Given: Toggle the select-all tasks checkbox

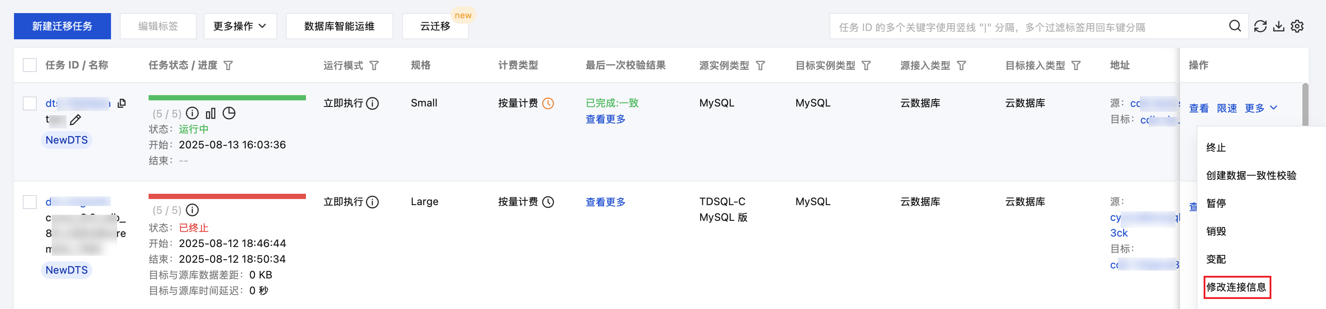Looking at the screenshot, I should click(x=30, y=65).
